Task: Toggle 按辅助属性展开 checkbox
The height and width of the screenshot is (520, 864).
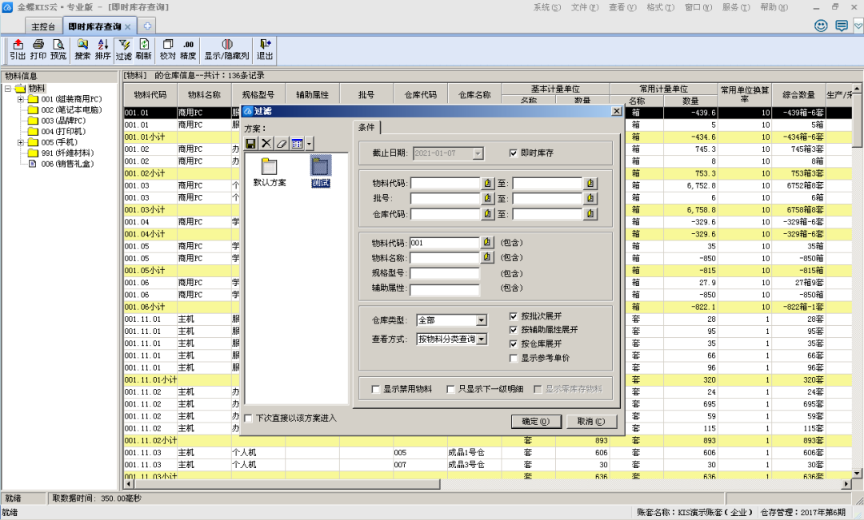Action: pyautogui.click(x=514, y=330)
